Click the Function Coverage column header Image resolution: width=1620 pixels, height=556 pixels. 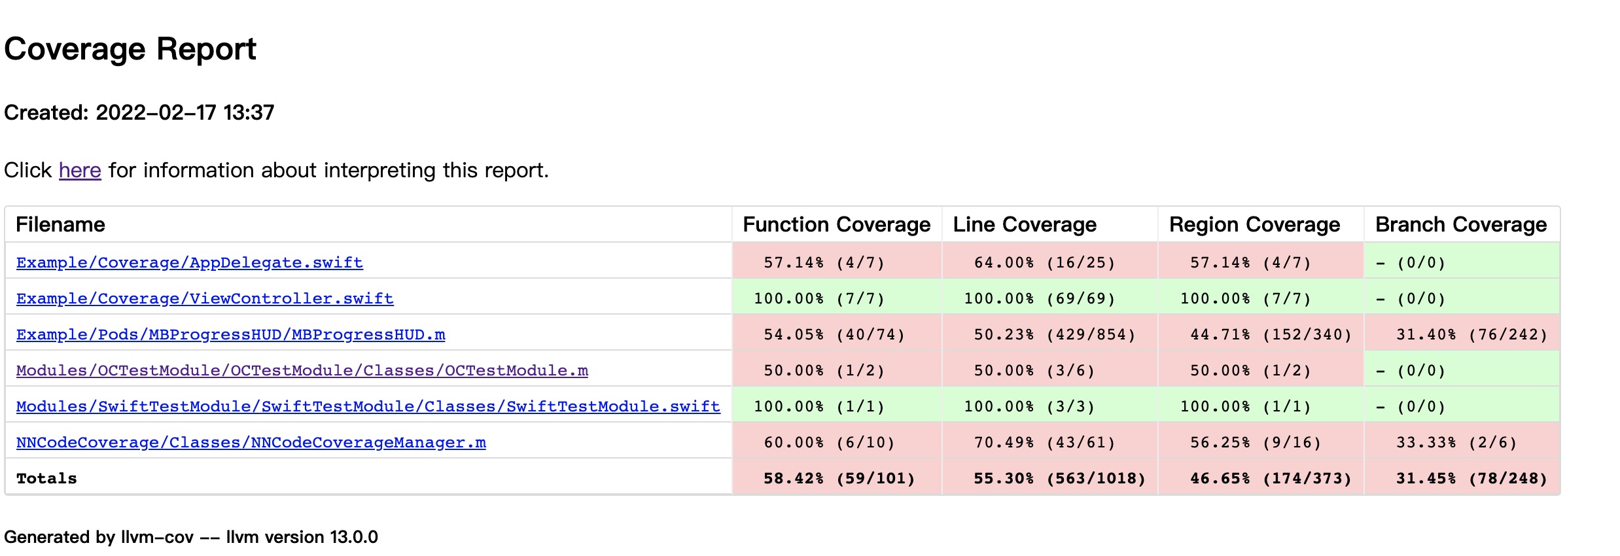[836, 224]
